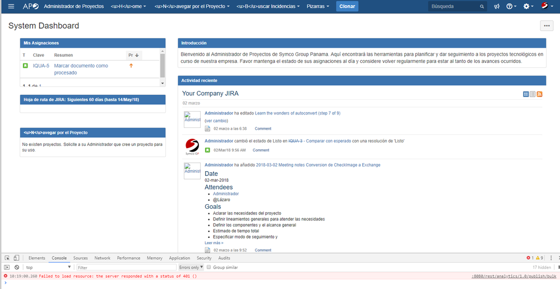Open 'Learn the wonders of autoconvert' link
Image resolution: width=560 pixels, height=289 pixels.
[298, 113]
